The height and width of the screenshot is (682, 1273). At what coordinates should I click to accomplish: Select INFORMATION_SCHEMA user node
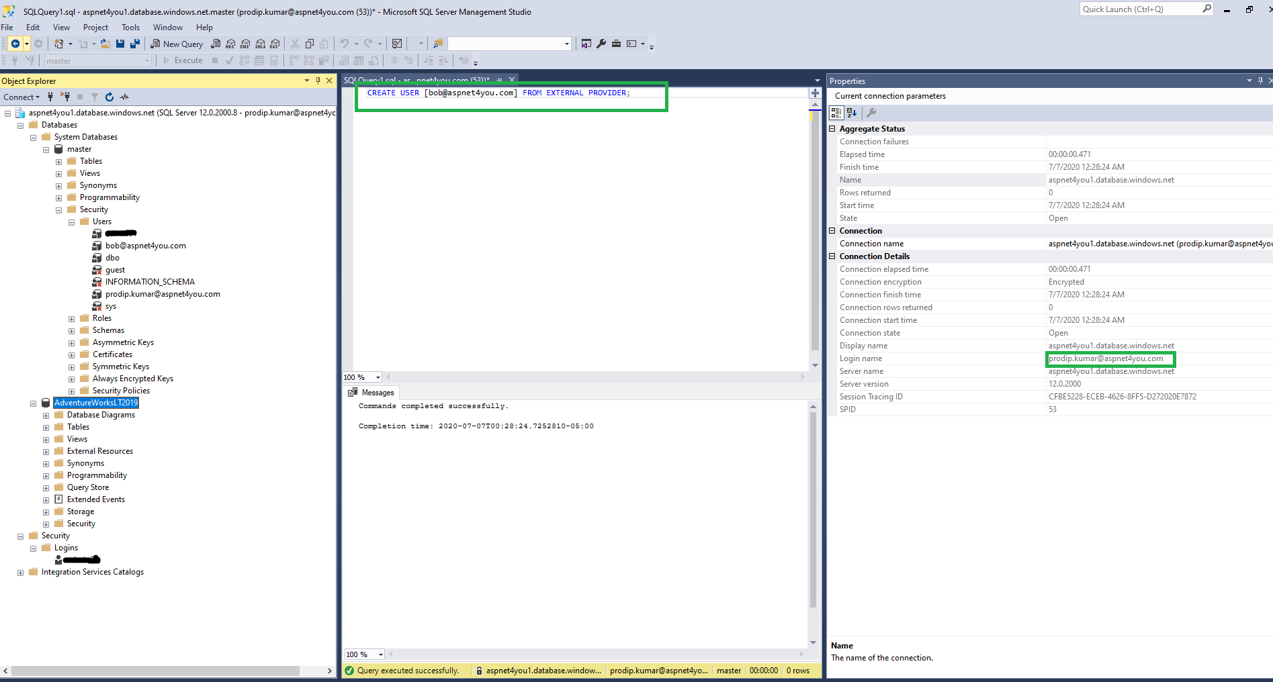tap(150, 282)
